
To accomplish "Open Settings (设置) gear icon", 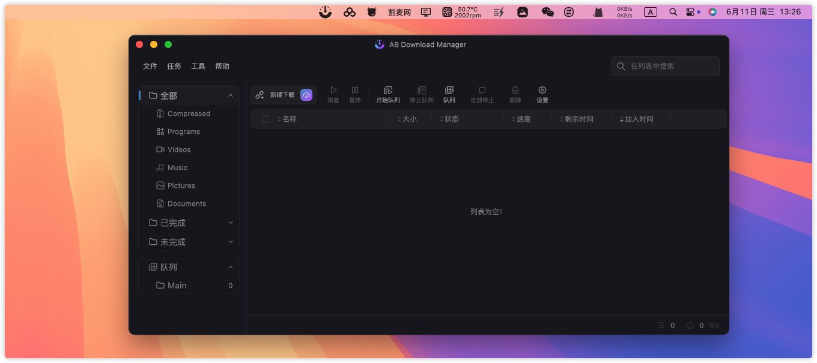I will [x=542, y=90].
